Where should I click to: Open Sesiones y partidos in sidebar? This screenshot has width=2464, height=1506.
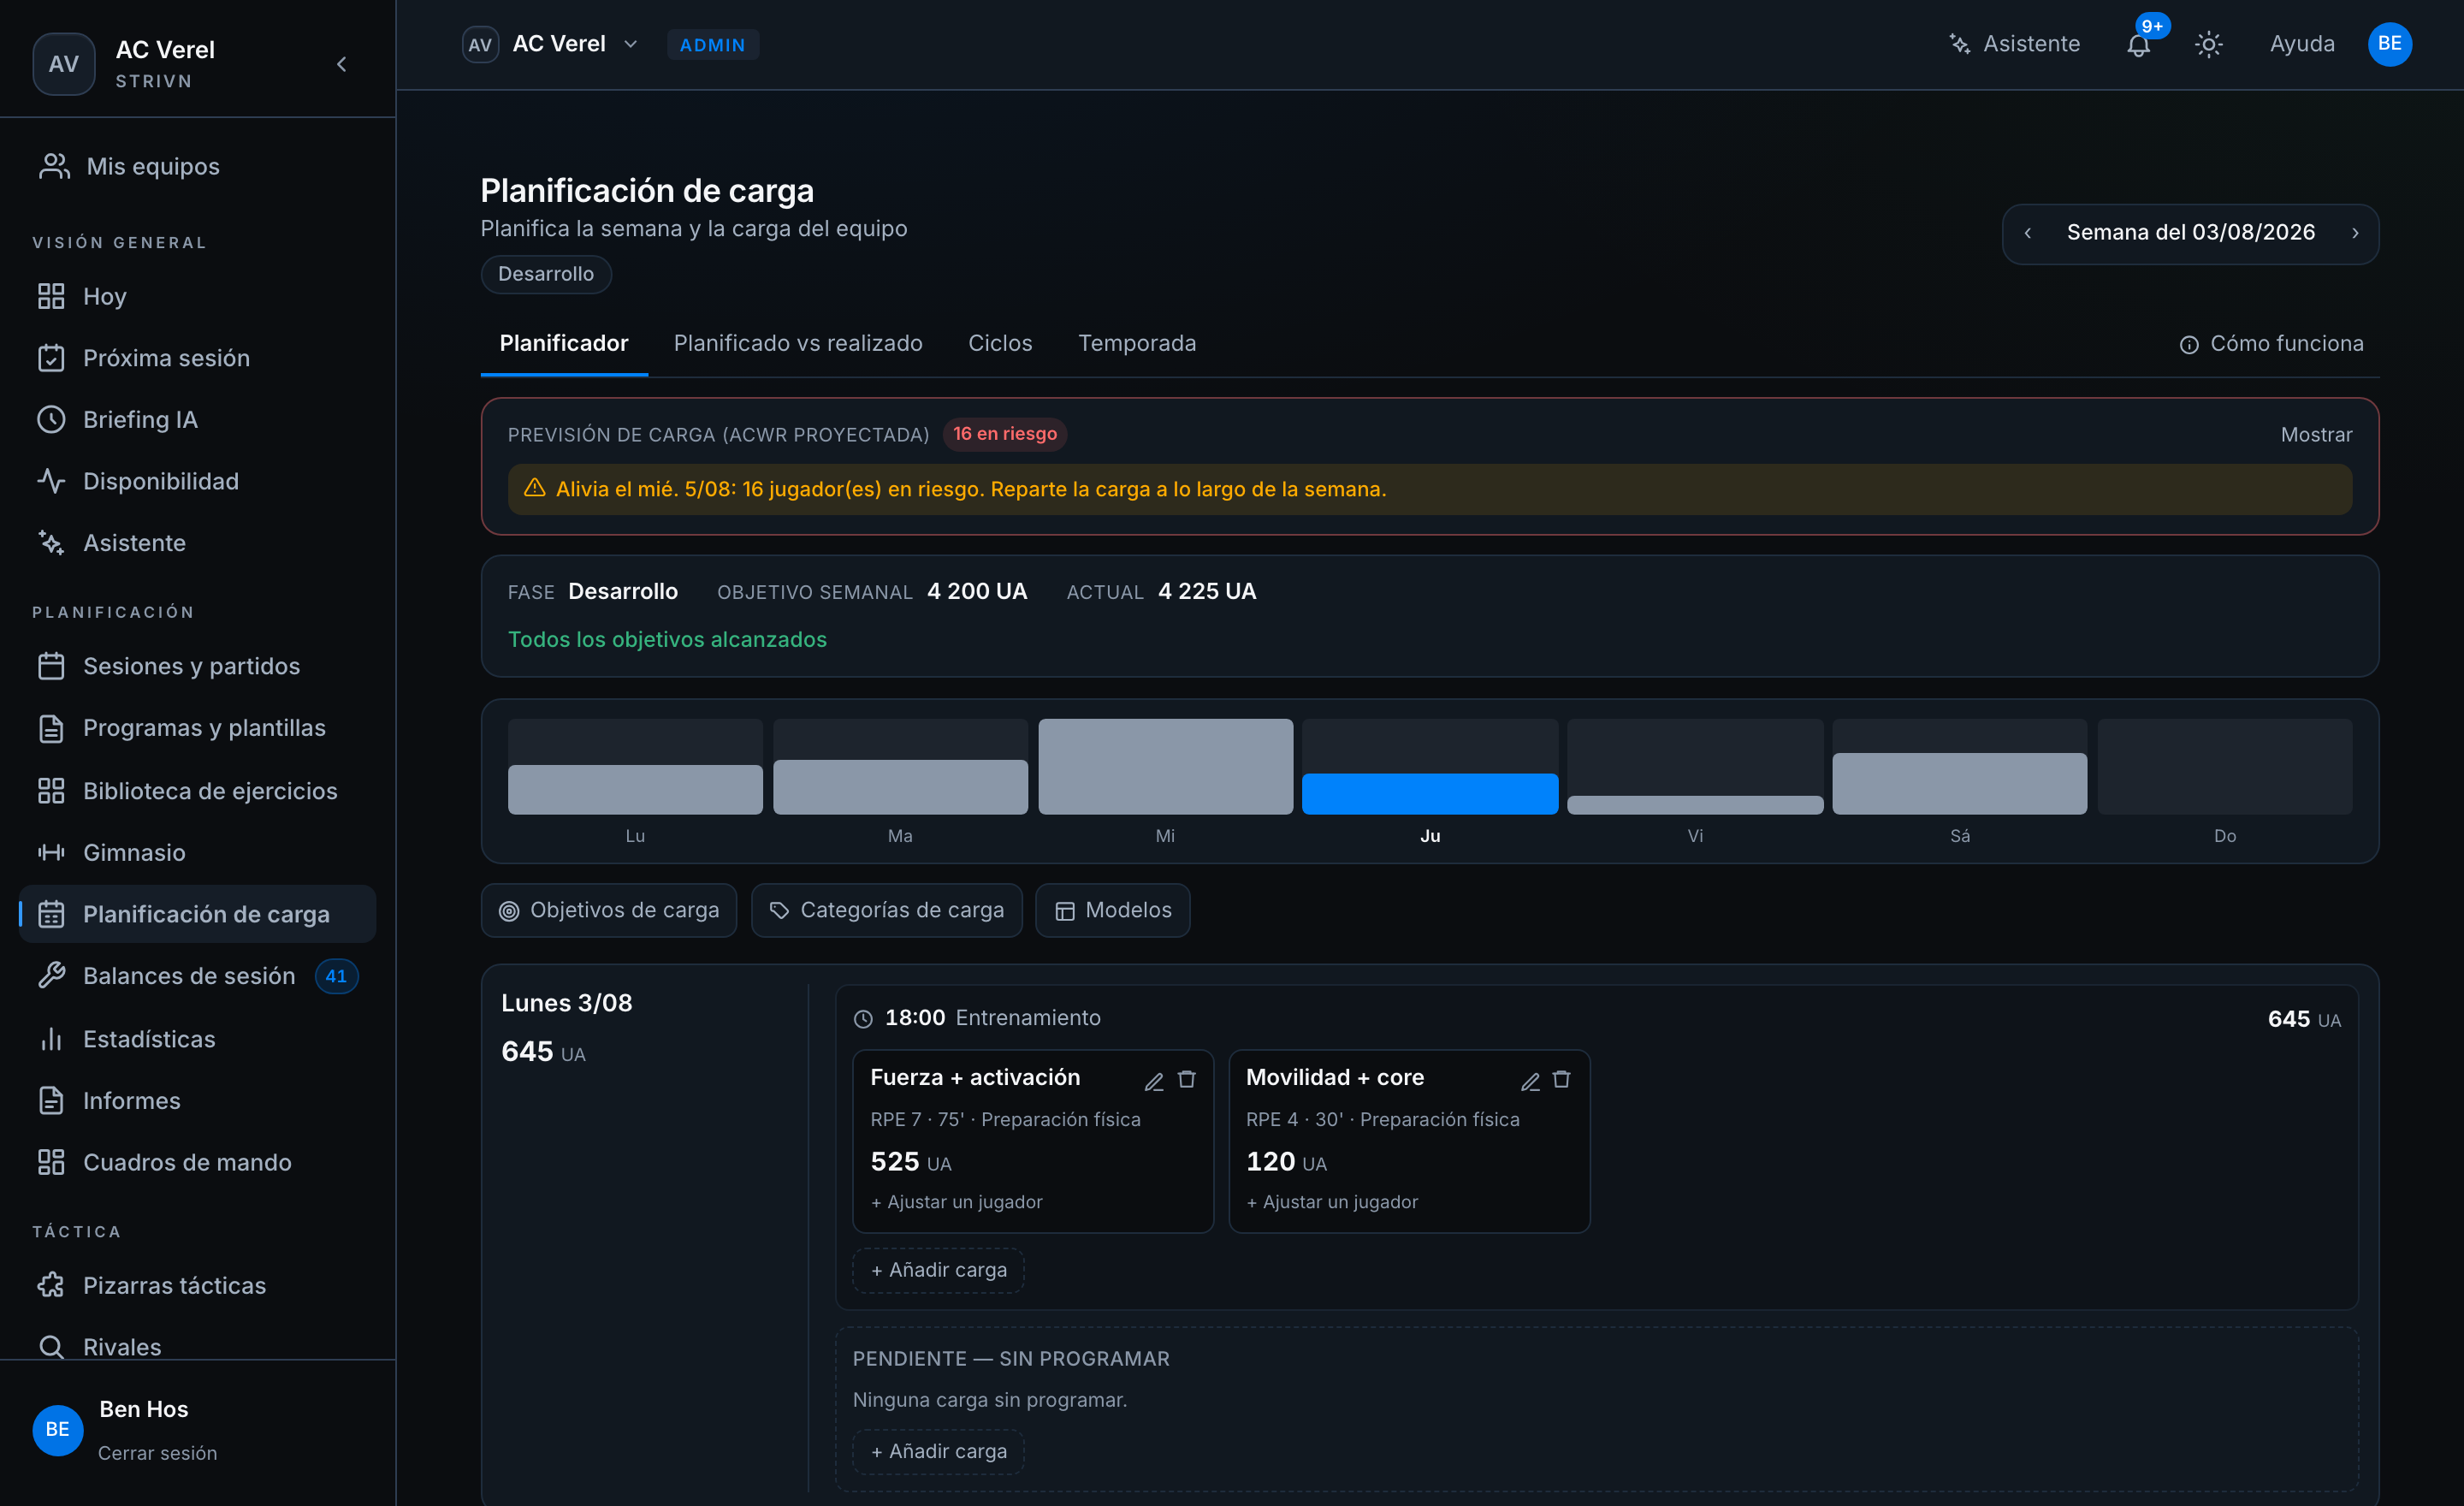click(x=198, y=666)
